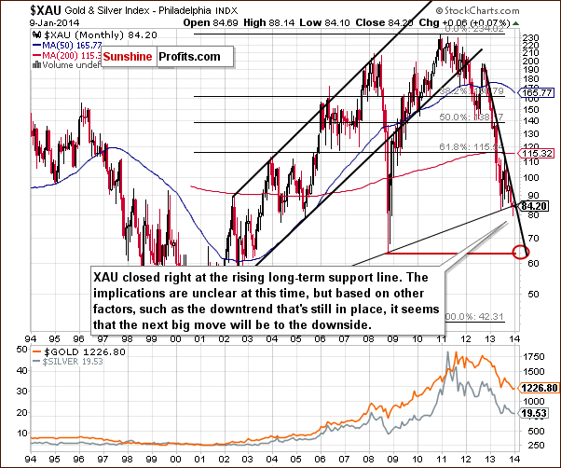This screenshot has height=468, width=561.
Task: Click the Fibonacci label ending '42.31'
Action: pos(474,317)
